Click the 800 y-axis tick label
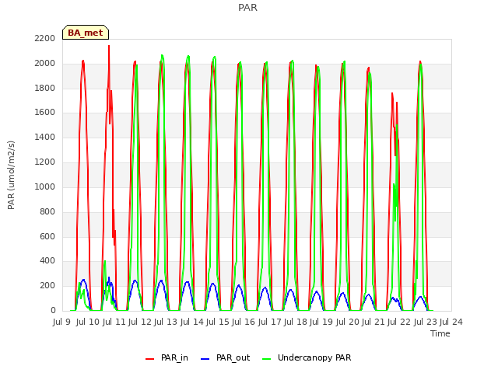498x373 pixels. [x=47, y=211]
